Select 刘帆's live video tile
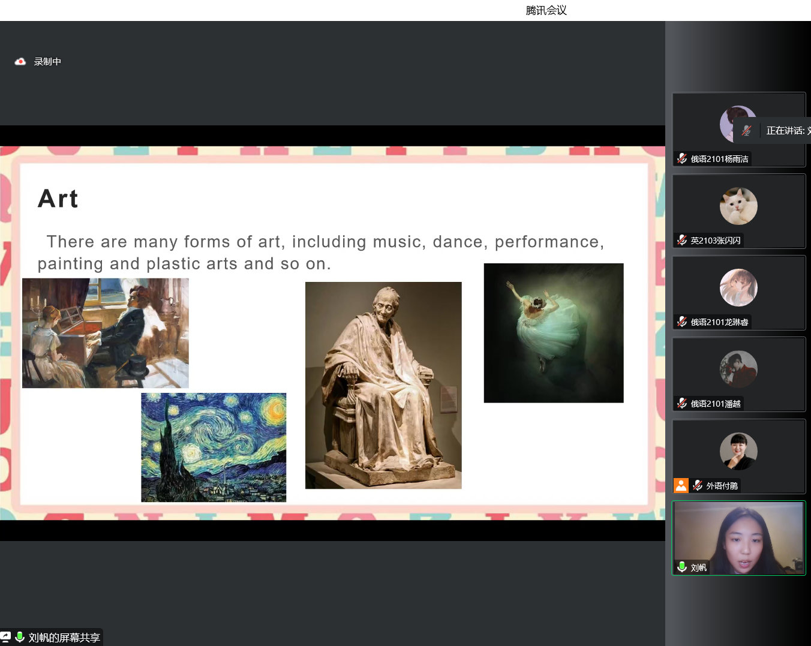This screenshot has width=811, height=646. pos(738,538)
